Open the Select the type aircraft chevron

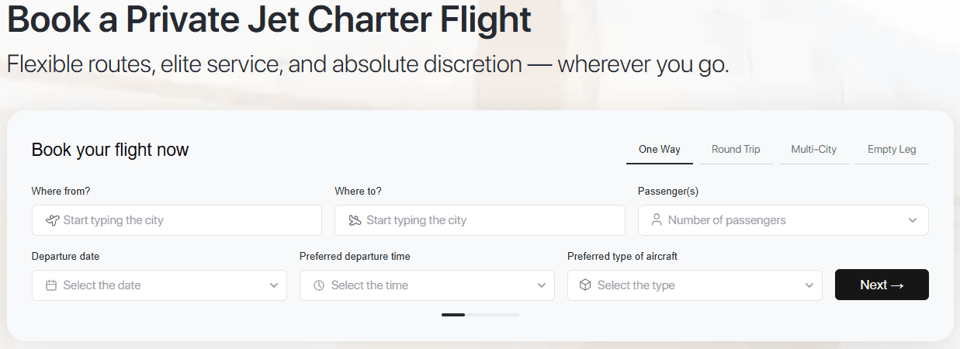809,285
